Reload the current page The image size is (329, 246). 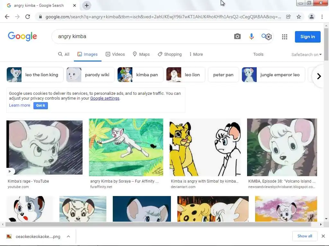28,17
